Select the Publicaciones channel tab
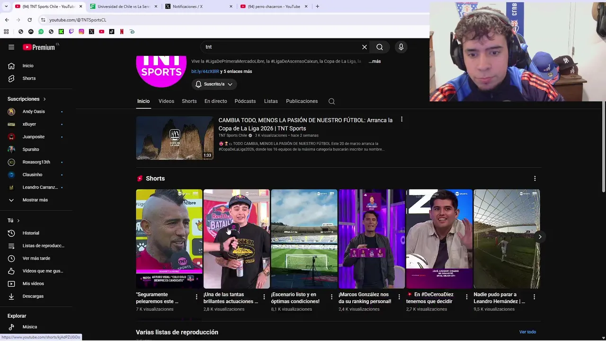The width and height of the screenshot is (606, 341). (302, 101)
